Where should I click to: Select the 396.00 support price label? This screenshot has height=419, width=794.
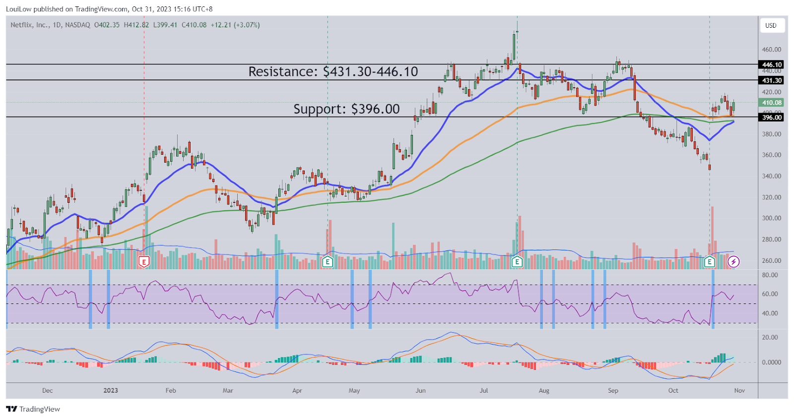(772, 118)
